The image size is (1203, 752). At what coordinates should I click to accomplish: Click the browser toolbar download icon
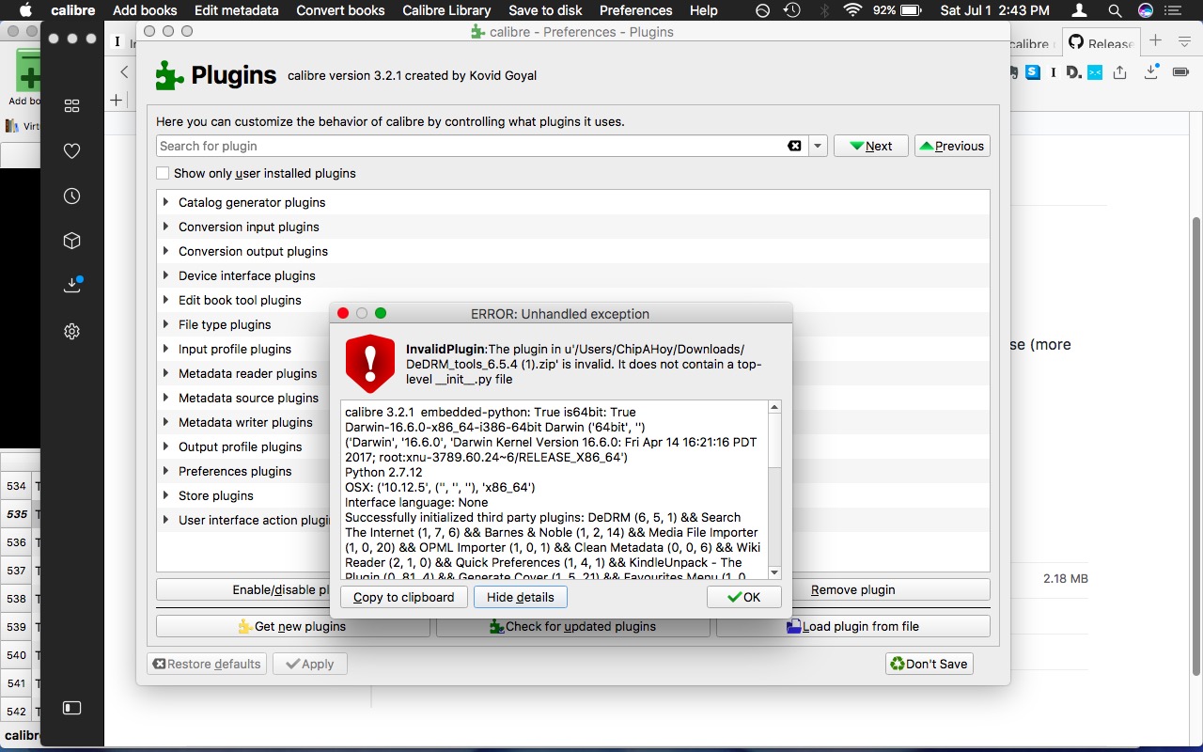pyautogui.click(x=1152, y=71)
